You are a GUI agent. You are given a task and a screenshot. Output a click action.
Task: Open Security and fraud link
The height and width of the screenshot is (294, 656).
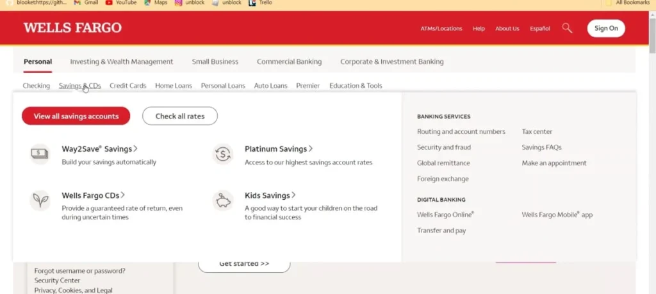(x=443, y=147)
